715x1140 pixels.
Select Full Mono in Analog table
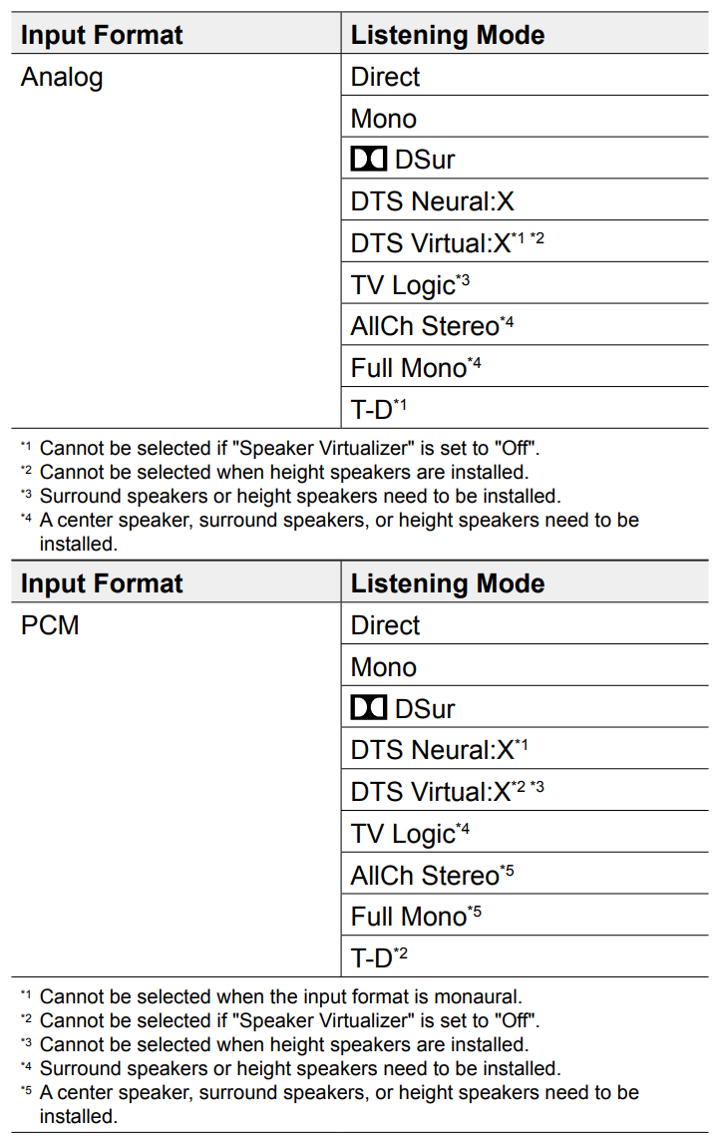click(525, 366)
